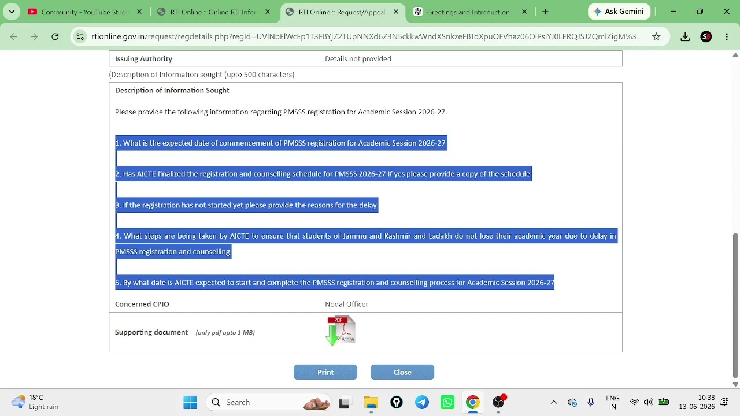The image size is (740, 416).
Task: Open Chrome profile avatar
Action: [x=706, y=36]
